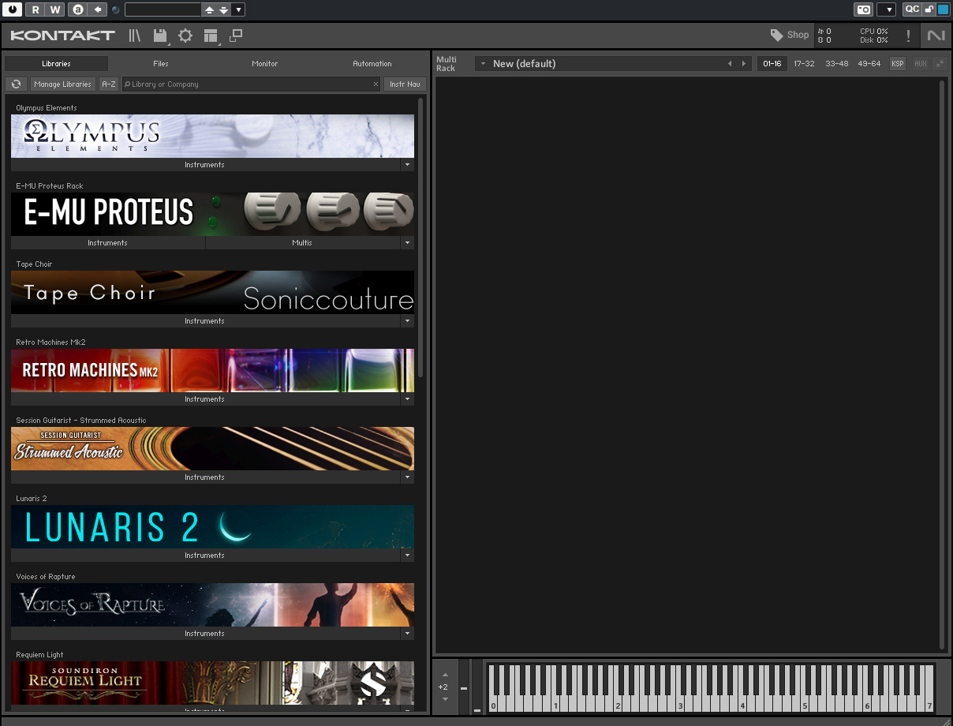Enable automation Read (R) button
The width and height of the screenshot is (953, 726).
coord(36,9)
